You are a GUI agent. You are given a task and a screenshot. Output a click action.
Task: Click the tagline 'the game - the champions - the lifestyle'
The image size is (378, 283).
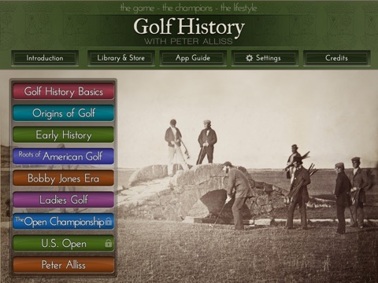point(188,8)
